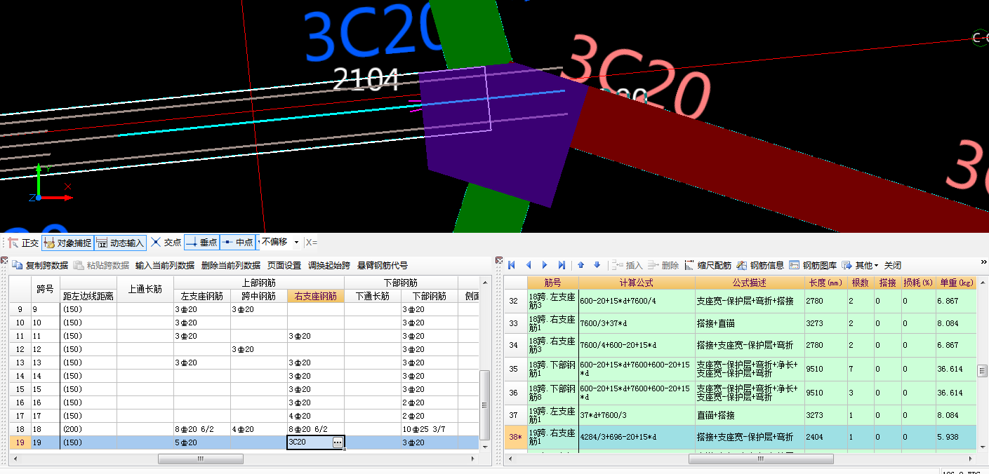Click 调换起始跨 button
Viewport: 989px width, 474px height.
[329, 266]
